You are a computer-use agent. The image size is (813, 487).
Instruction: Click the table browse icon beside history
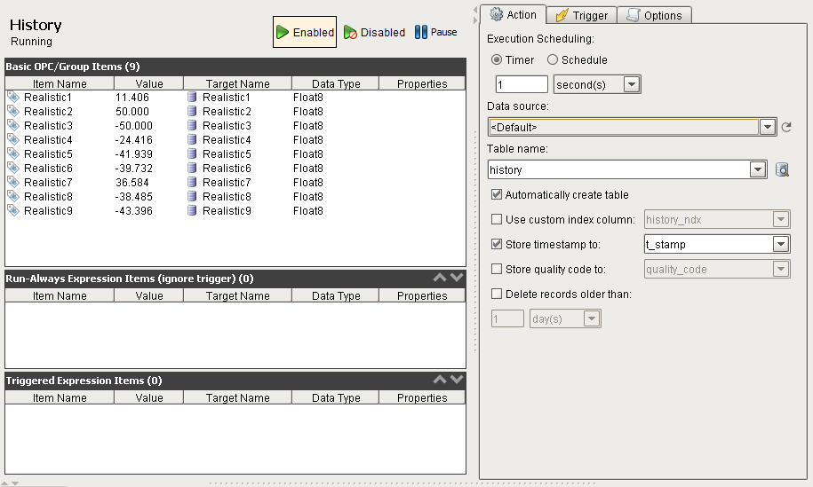[782, 170]
